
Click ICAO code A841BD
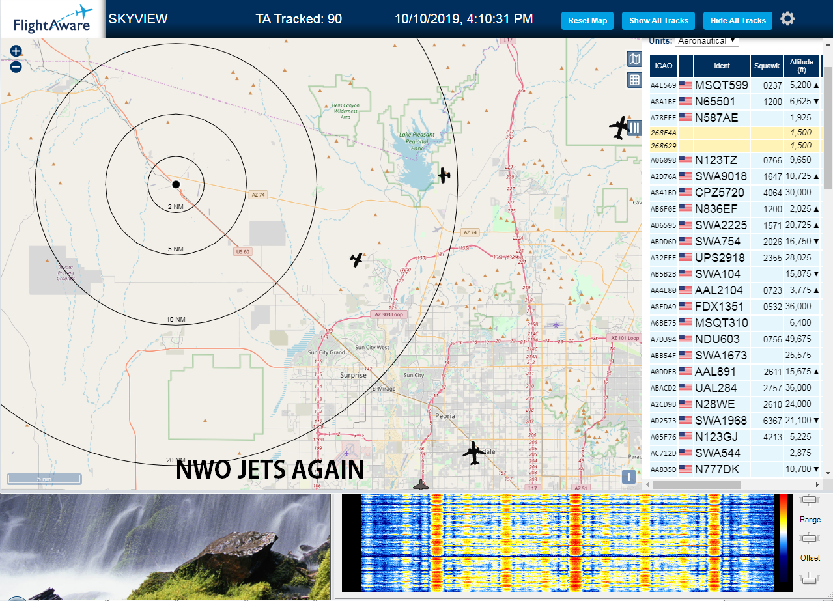[663, 193]
